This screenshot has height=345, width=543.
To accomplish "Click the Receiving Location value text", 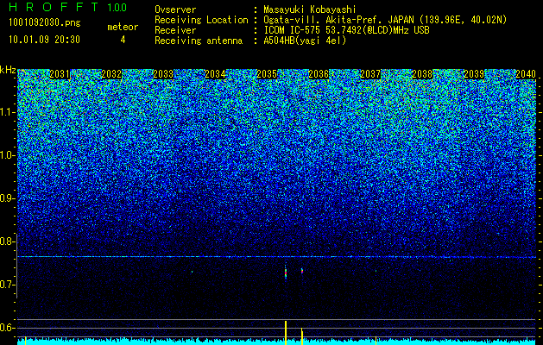I will tap(385, 20).
